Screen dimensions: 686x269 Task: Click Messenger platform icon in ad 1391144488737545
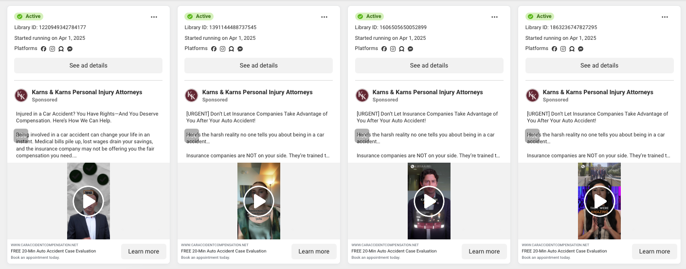(x=240, y=49)
